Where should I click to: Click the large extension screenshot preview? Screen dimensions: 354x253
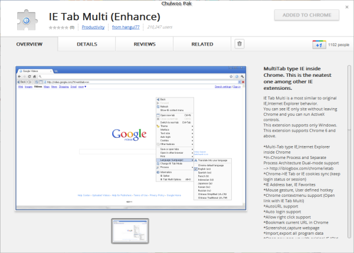(131, 138)
